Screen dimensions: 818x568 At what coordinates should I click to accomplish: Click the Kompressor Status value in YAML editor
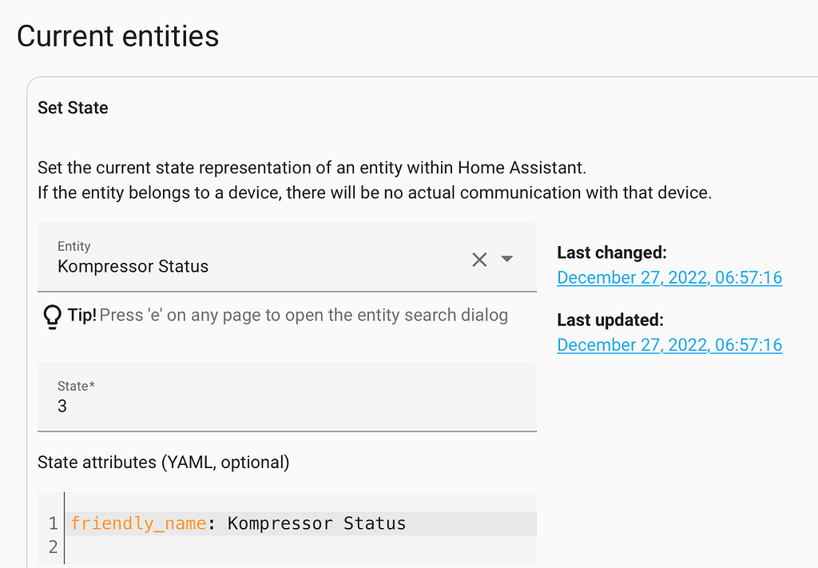(x=316, y=524)
